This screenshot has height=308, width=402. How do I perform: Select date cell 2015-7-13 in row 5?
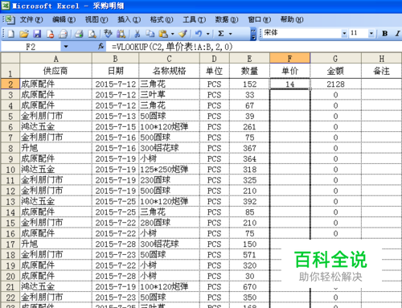tap(115, 116)
